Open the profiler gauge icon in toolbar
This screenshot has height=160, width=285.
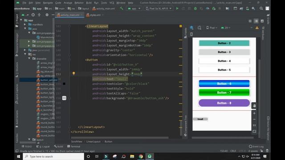pyautogui.click(x=208, y=8)
